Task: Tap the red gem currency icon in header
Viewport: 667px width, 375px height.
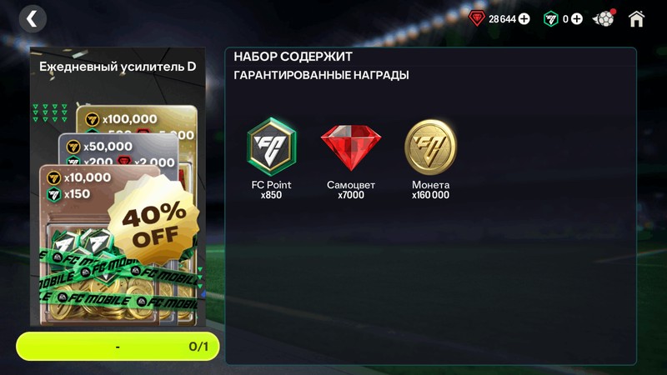Action: coord(476,18)
